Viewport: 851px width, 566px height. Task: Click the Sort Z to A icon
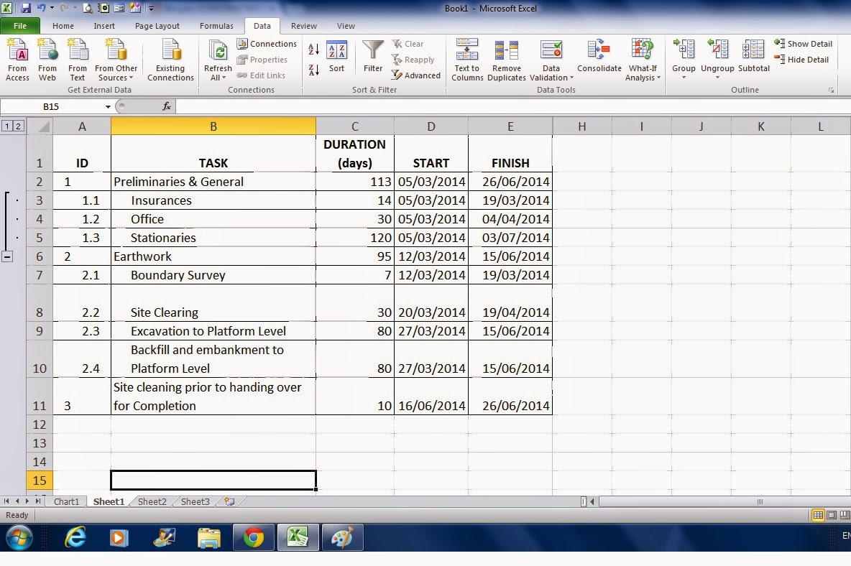pos(313,70)
